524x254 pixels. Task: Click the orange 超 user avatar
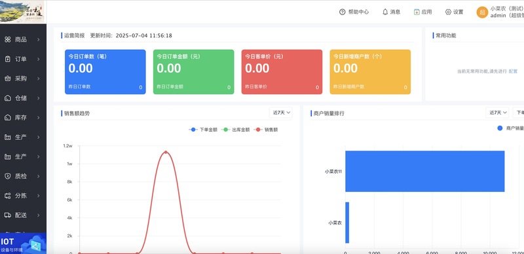[482, 12]
